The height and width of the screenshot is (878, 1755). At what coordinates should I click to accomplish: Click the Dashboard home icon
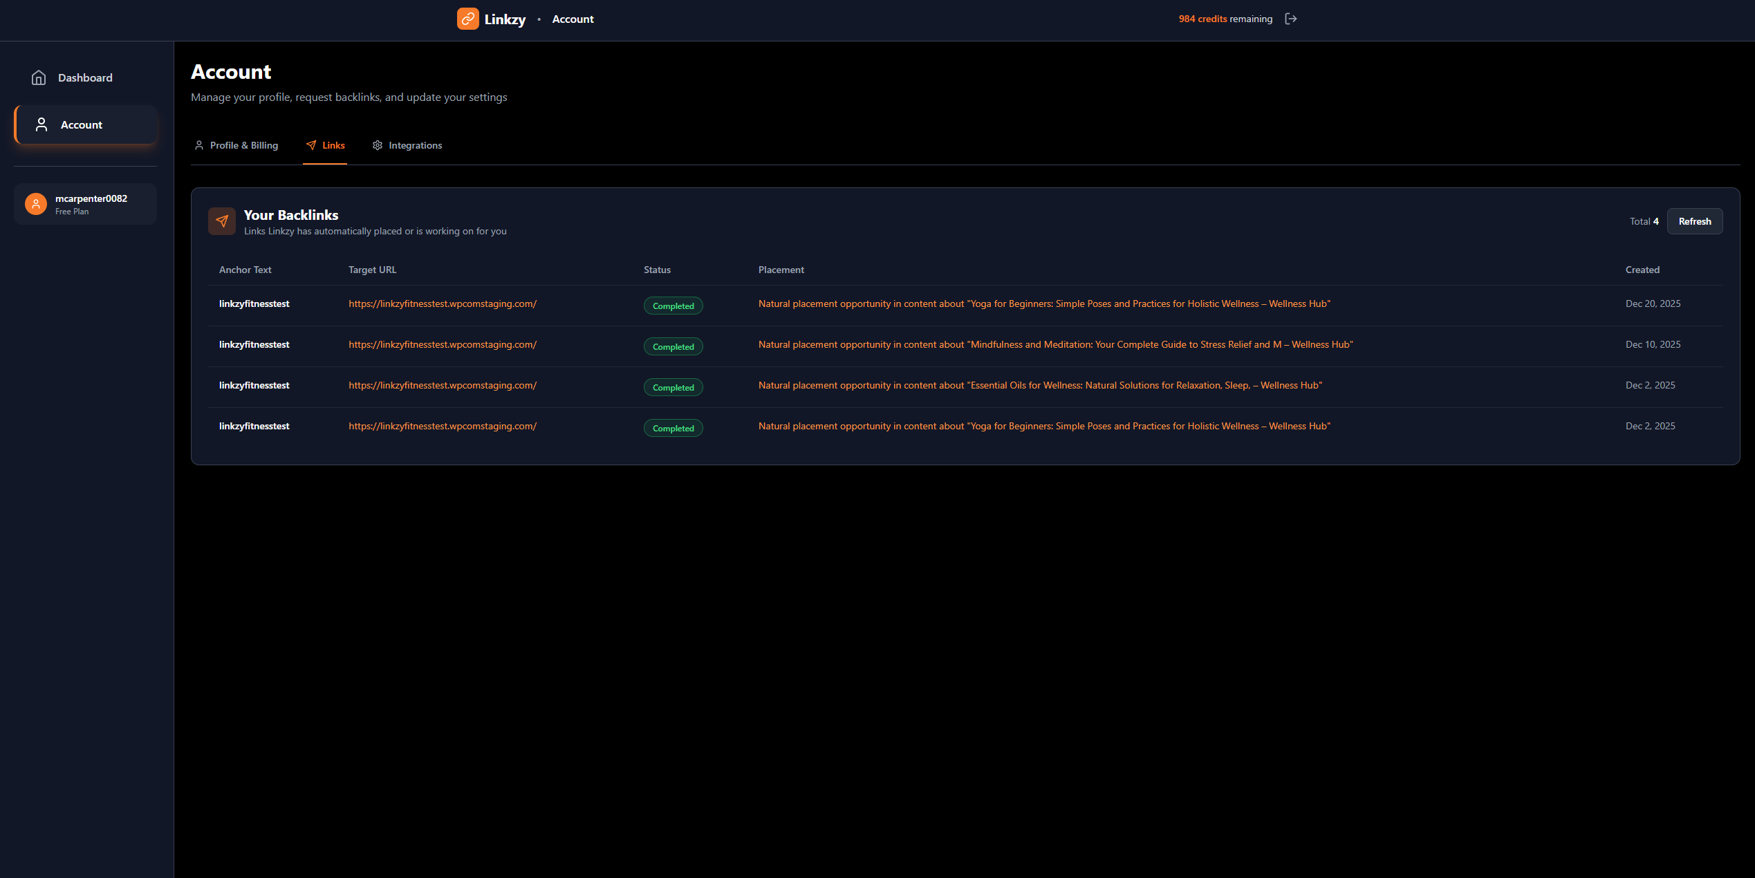point(39,77)
